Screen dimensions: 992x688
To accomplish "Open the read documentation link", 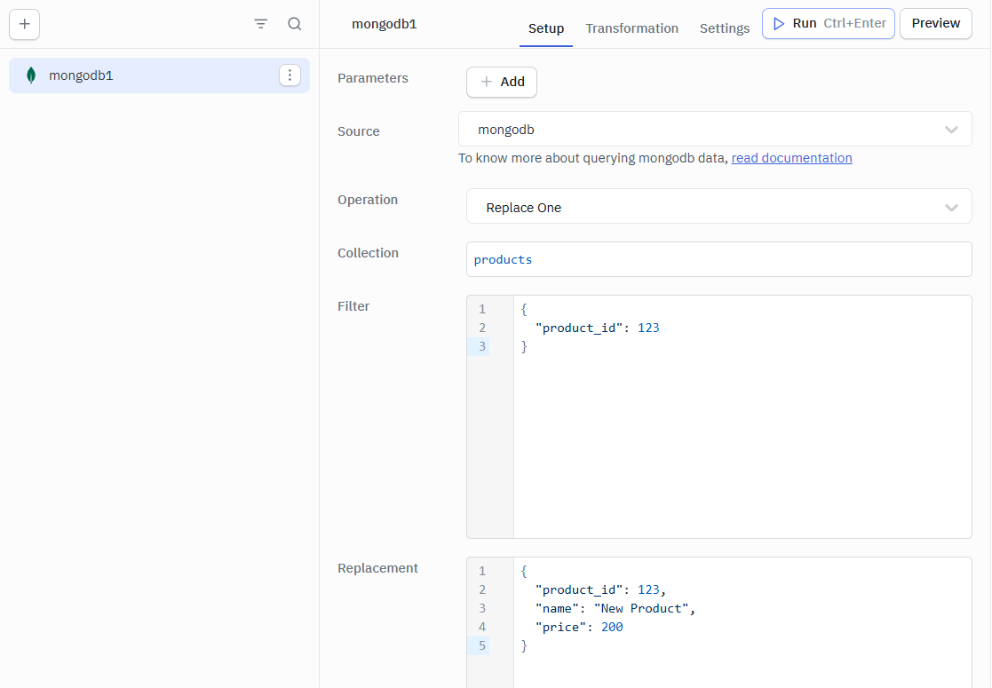I will coord(791,158).
